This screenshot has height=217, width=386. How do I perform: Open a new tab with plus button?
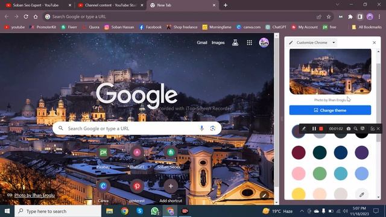point(226,5)
